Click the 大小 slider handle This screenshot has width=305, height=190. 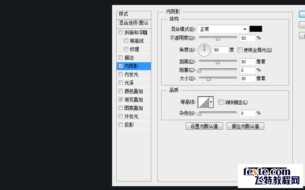[209, 79]
